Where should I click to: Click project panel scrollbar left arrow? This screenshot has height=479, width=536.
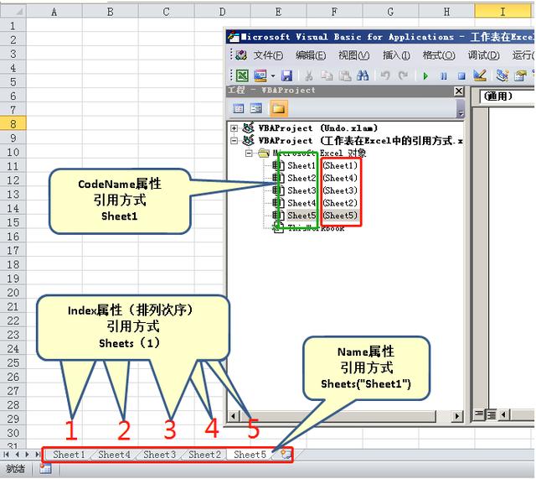[x=234, y=416]
